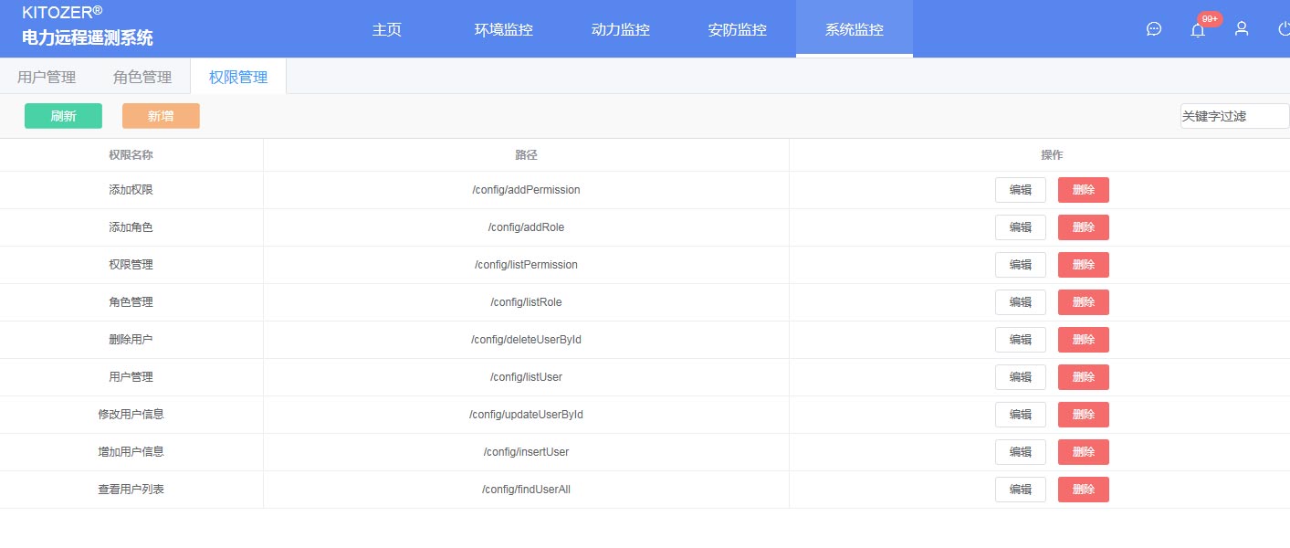Delete the 添加角色 permission row

pyautogui.click(x=1083, y=227)
